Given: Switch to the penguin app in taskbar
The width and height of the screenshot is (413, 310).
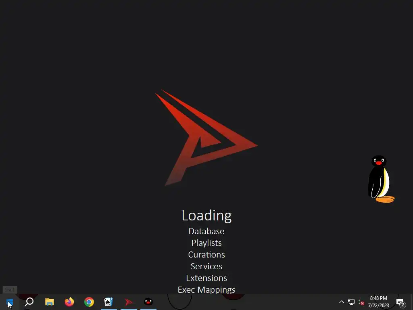Looking at the screenshot, I should 148,302.
